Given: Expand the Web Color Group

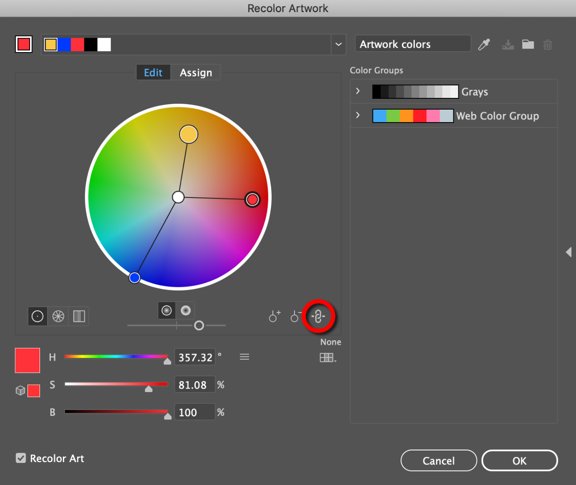Looking at the screenshot, I should click(358, 115).
